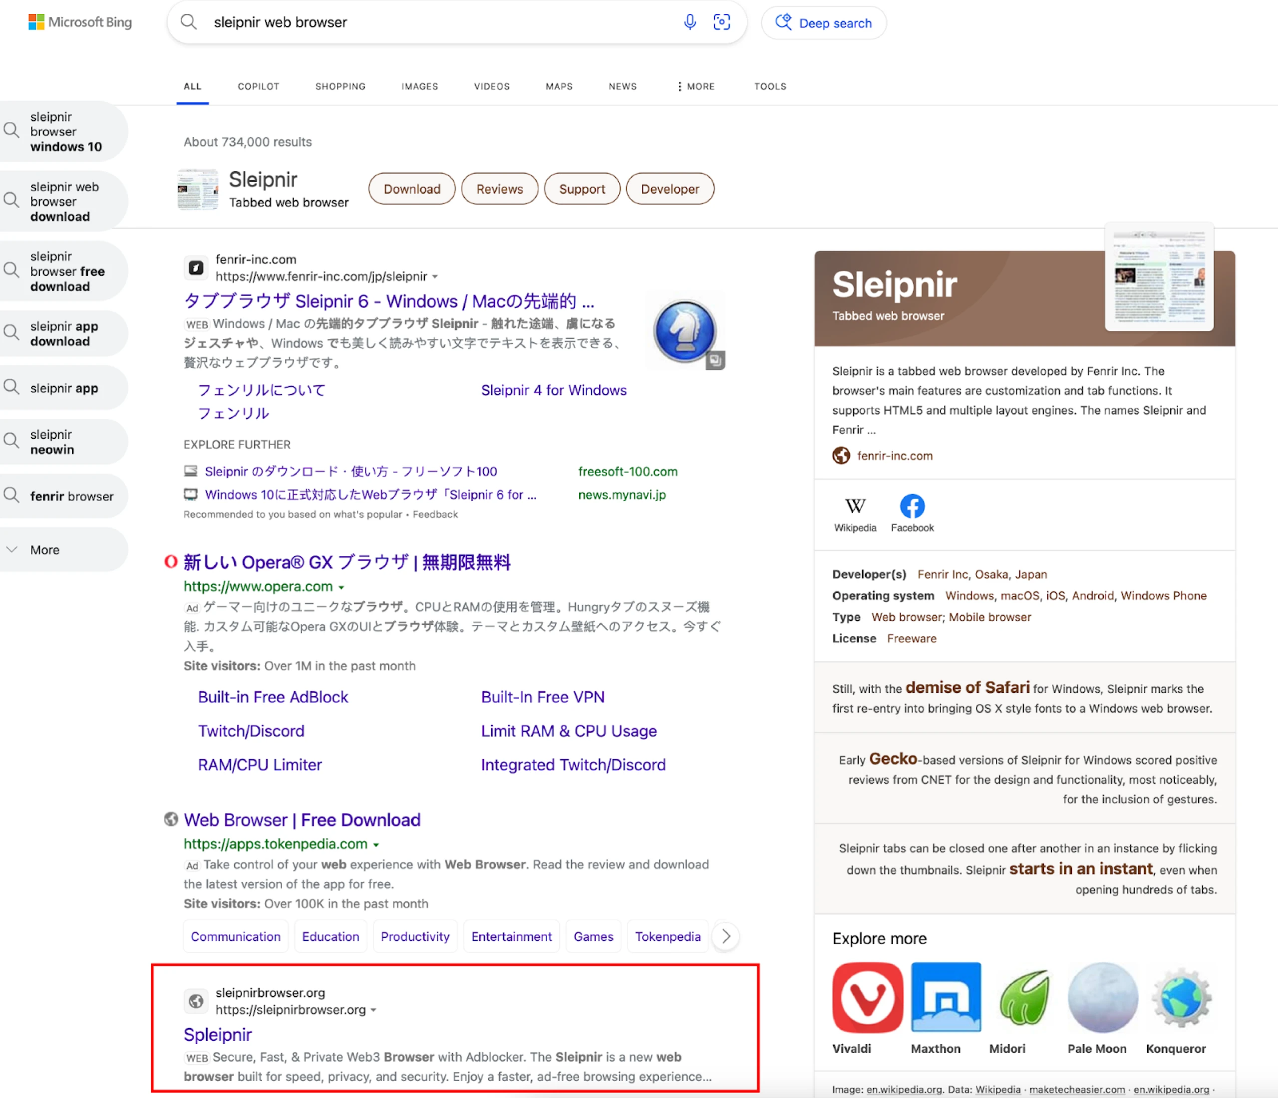Image resolution: width=1278 pixels, height=1098 pixels.
Task: Open Built-In Free VPN sitelink
Action: (543, 697)
